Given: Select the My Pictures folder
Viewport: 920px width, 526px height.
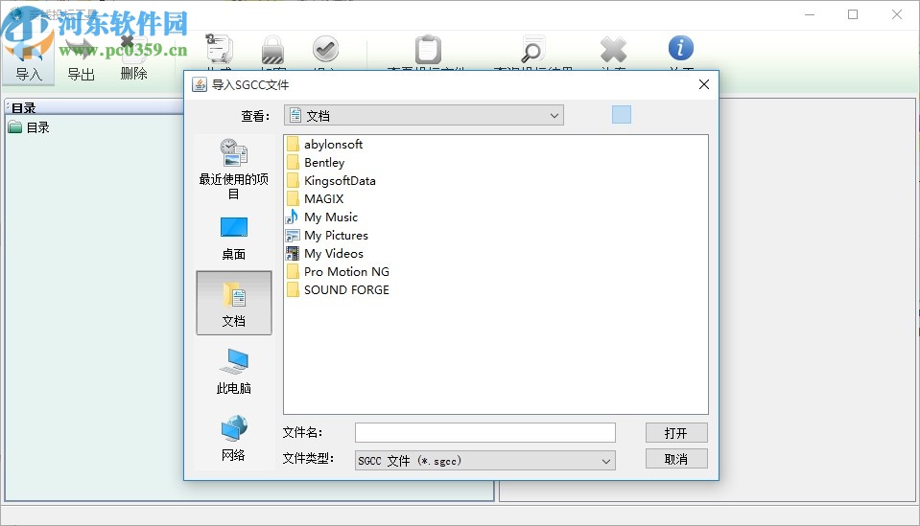Looking at the screenshot, I should point(327,235).
